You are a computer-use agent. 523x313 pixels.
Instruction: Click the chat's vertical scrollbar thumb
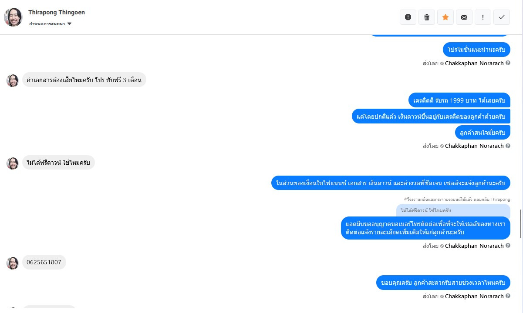tap(520, 223)
